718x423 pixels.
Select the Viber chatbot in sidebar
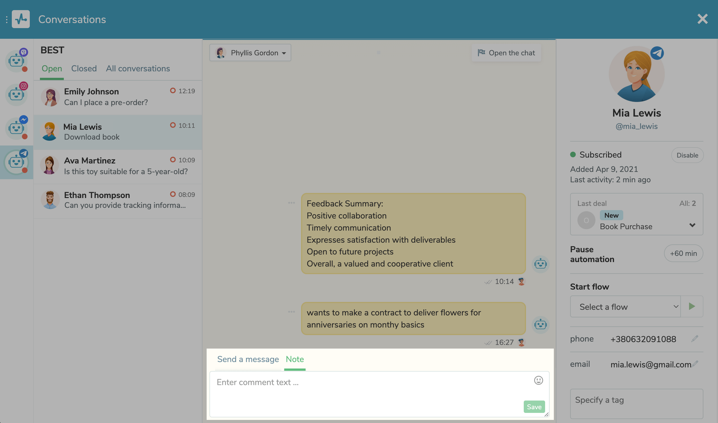click(x=16, y=61)
